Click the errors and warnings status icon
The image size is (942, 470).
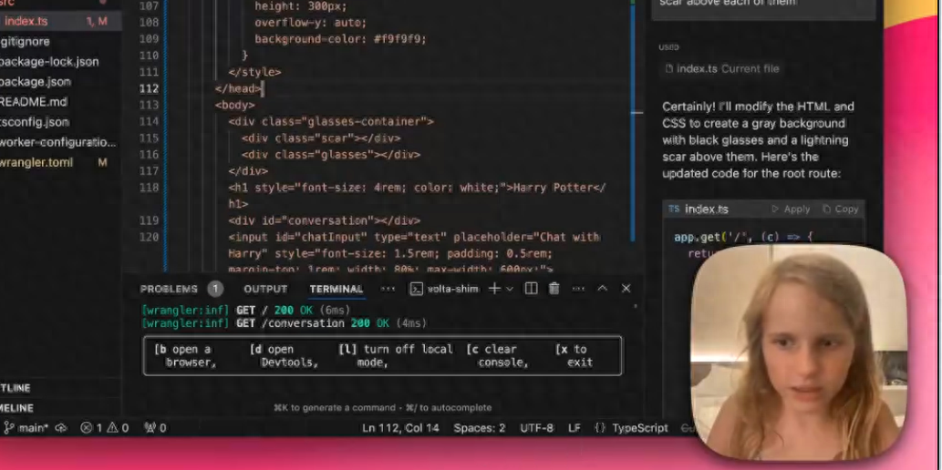click(x=104, y=427)
